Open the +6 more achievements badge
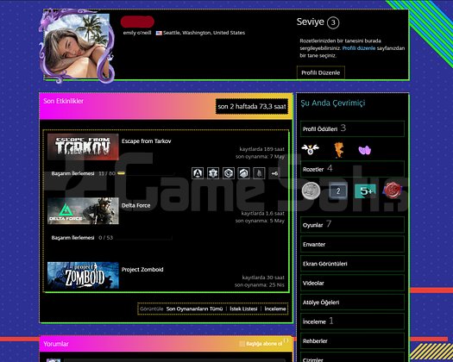Screen dimensions: 453x362 (274, 173)
